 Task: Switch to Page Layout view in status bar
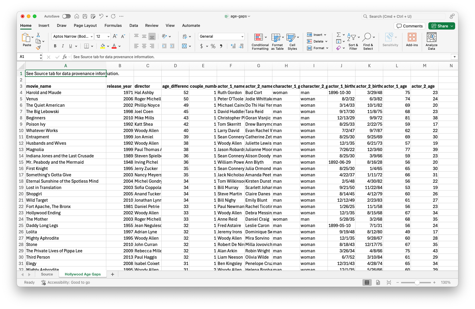378,282
